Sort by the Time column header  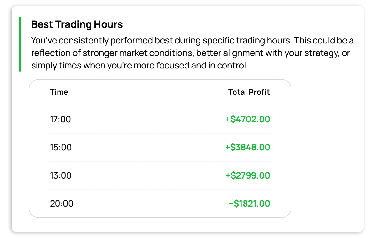pyautogui.click(x=59, y=92)
